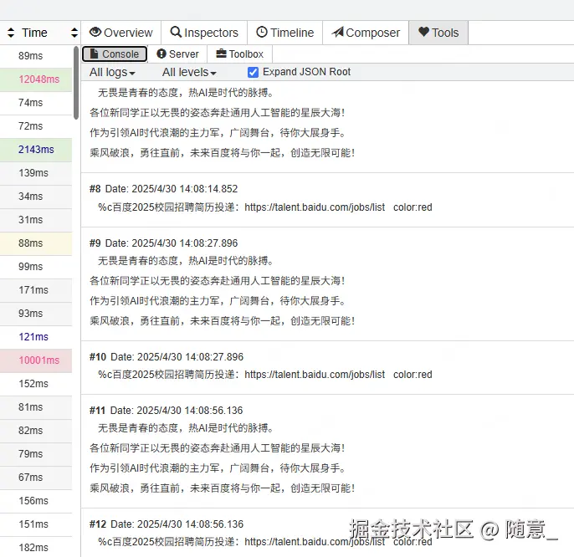
Task: Select the 82ms session row
Action: coord(36,431)
